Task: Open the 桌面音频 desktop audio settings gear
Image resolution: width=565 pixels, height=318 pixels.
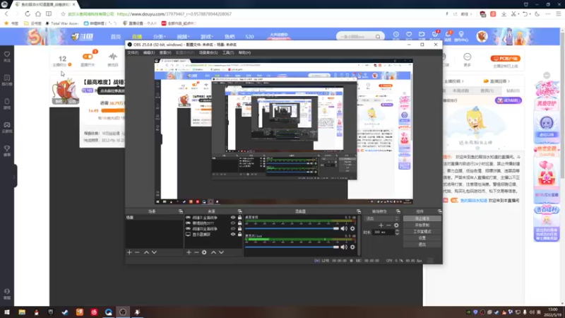Action: tap(352, 228)
